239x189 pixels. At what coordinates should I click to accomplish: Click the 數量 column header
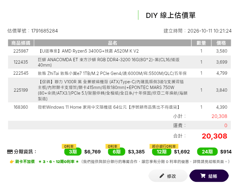[201, 43]
